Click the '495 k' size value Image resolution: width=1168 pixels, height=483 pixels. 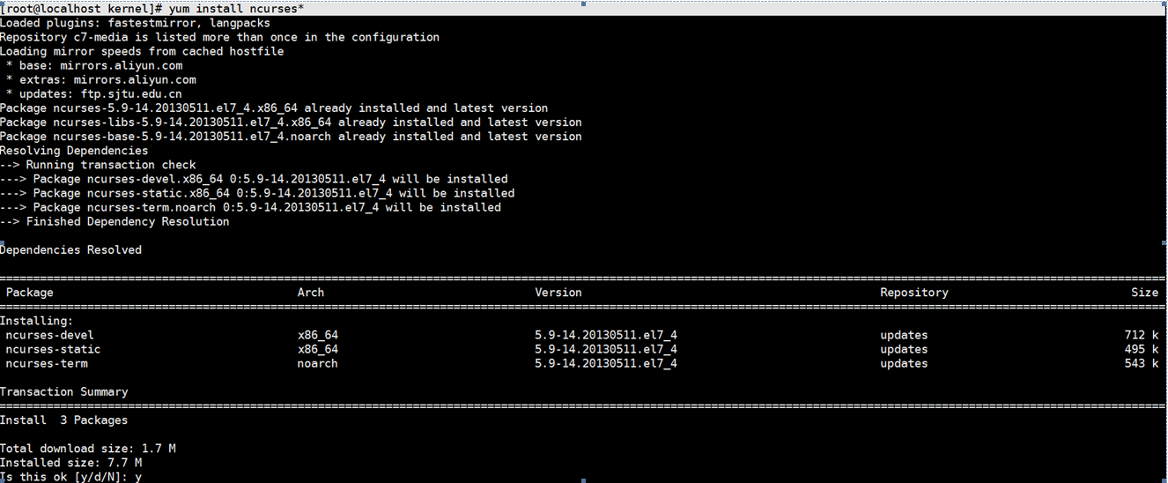(1142, 349)
